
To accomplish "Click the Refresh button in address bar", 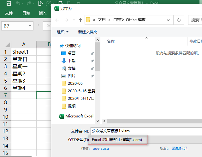I will [179, 20].
